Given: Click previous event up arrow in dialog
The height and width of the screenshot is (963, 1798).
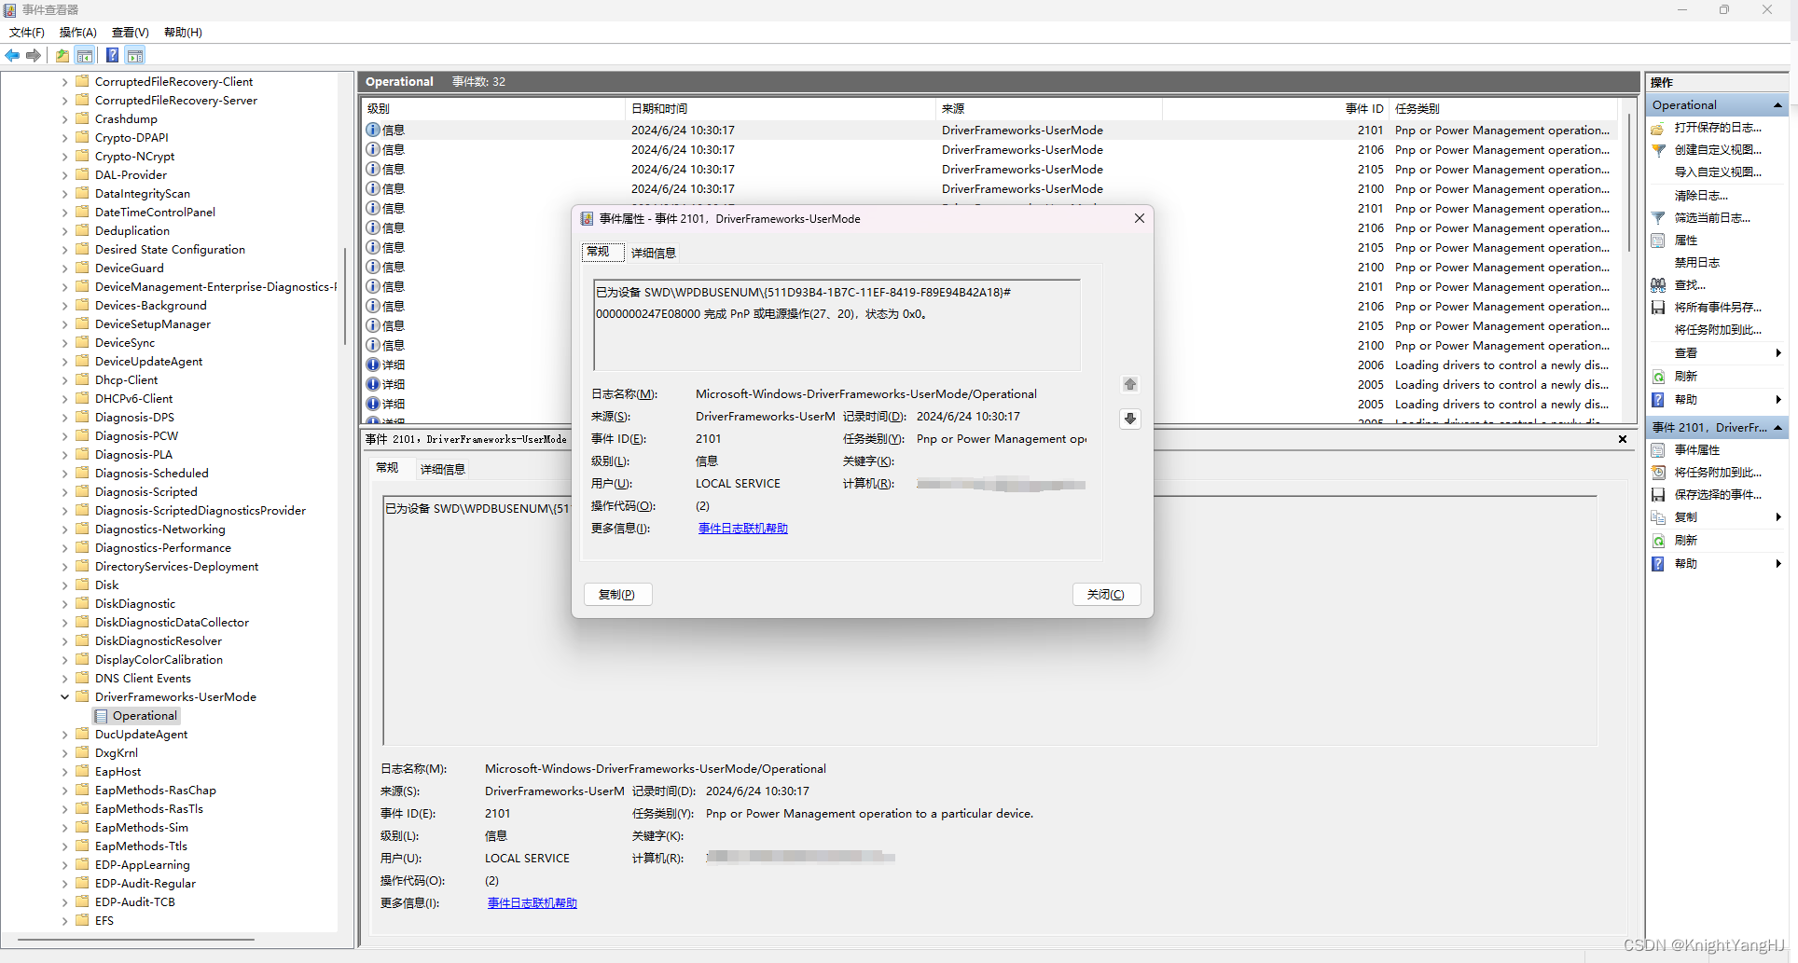Looking at the screenshot, I should pos(1130,384).
